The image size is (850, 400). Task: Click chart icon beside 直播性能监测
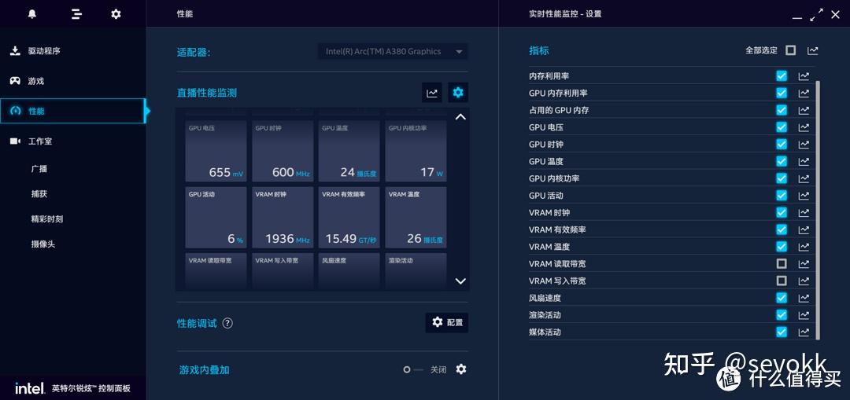tap(432, 93)
